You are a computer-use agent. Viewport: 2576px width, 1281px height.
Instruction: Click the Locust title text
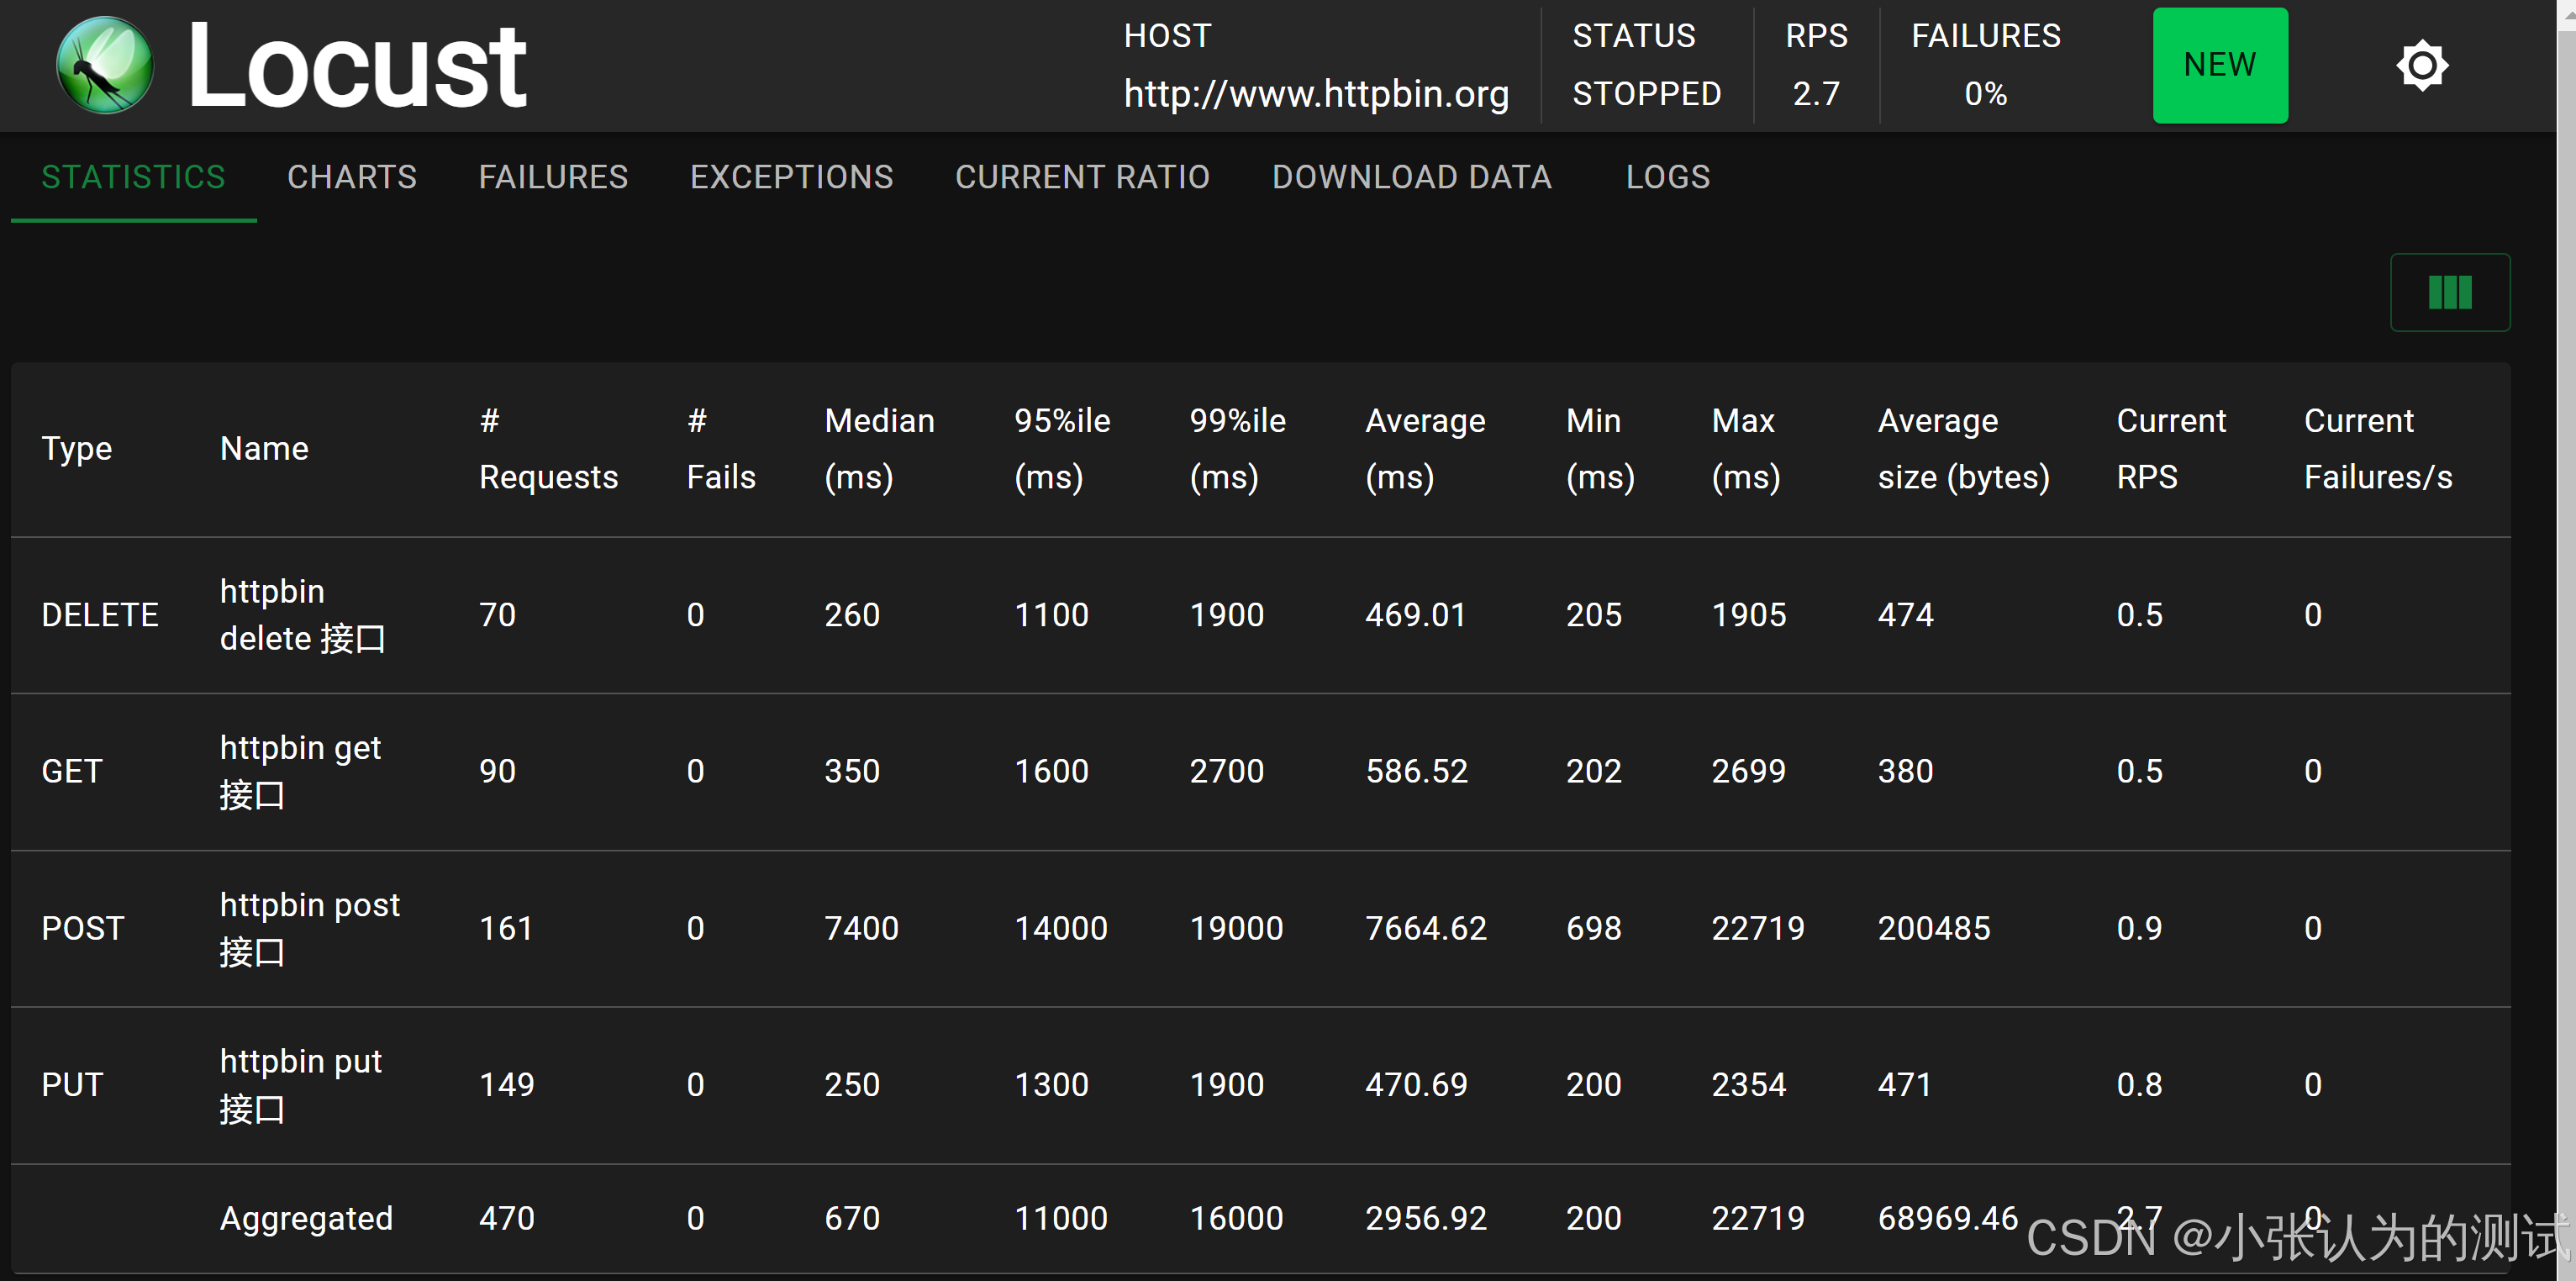357,66
